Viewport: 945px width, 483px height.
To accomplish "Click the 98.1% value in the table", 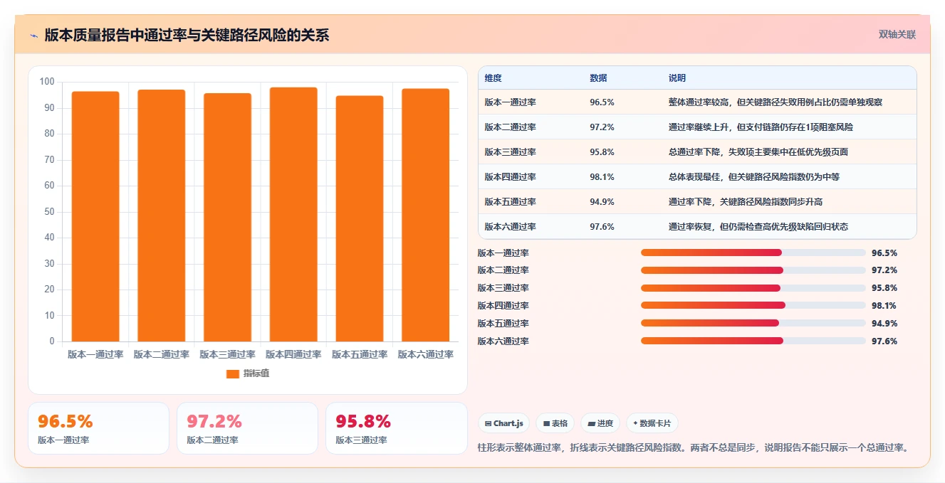I will pyautogui.click(x=602, y=177).
